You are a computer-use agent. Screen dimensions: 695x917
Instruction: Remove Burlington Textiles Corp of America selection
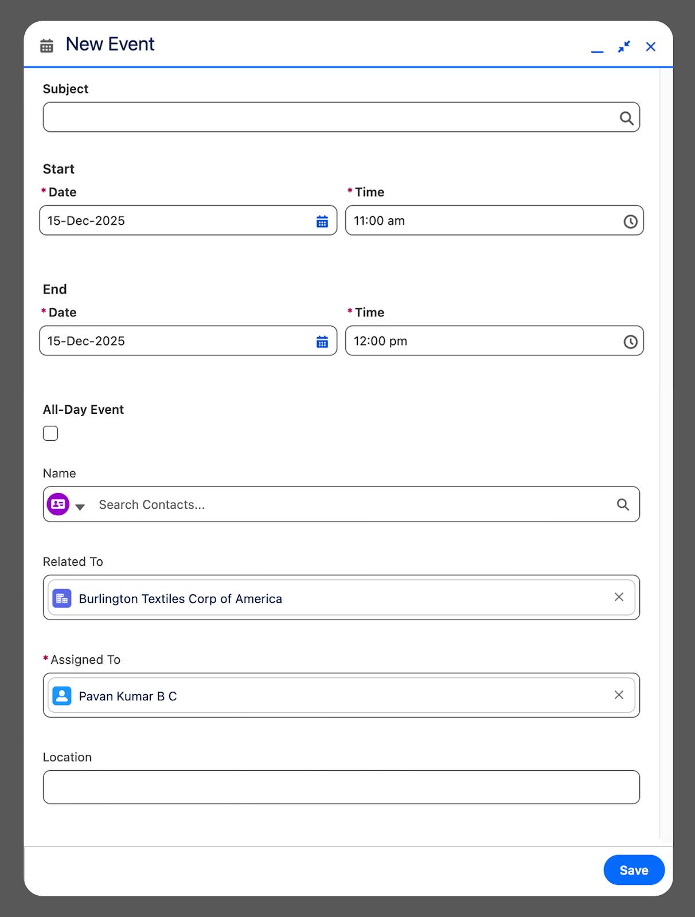tap(619, 597)
